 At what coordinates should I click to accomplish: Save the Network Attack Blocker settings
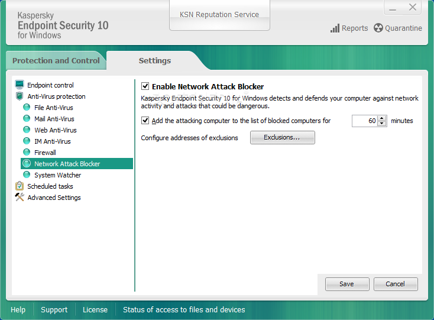click(x=347, y=284)
